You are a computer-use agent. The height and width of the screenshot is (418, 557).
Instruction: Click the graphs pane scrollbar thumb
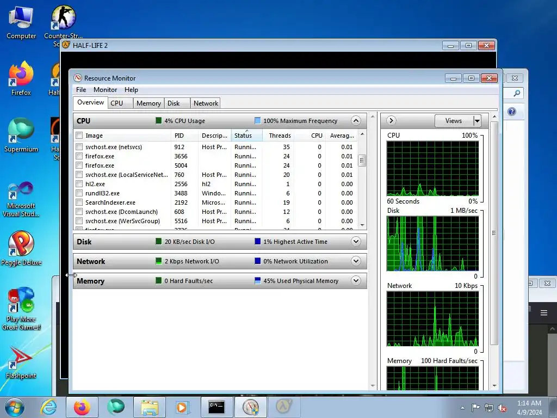(x=494, y=233)
